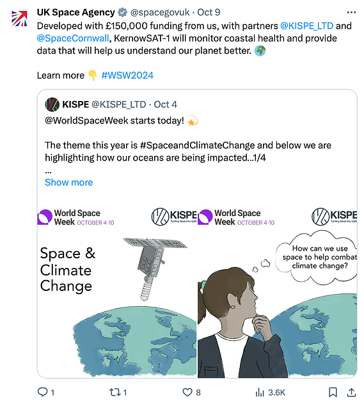Open the Space & Climate Change image
This screenshot has width=364, height=404.
(x=117, y=291)
